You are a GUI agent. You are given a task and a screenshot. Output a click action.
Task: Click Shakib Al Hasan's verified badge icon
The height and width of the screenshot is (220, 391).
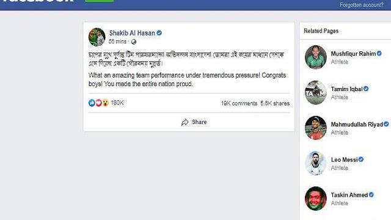pos(159,32)
